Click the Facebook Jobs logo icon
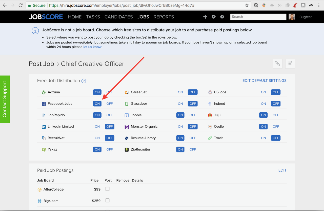Image resolution: width=324 pixels, height=211 pixels. point(44,104)
